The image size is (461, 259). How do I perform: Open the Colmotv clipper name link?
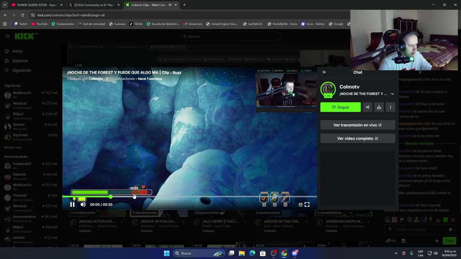[96, 79]
